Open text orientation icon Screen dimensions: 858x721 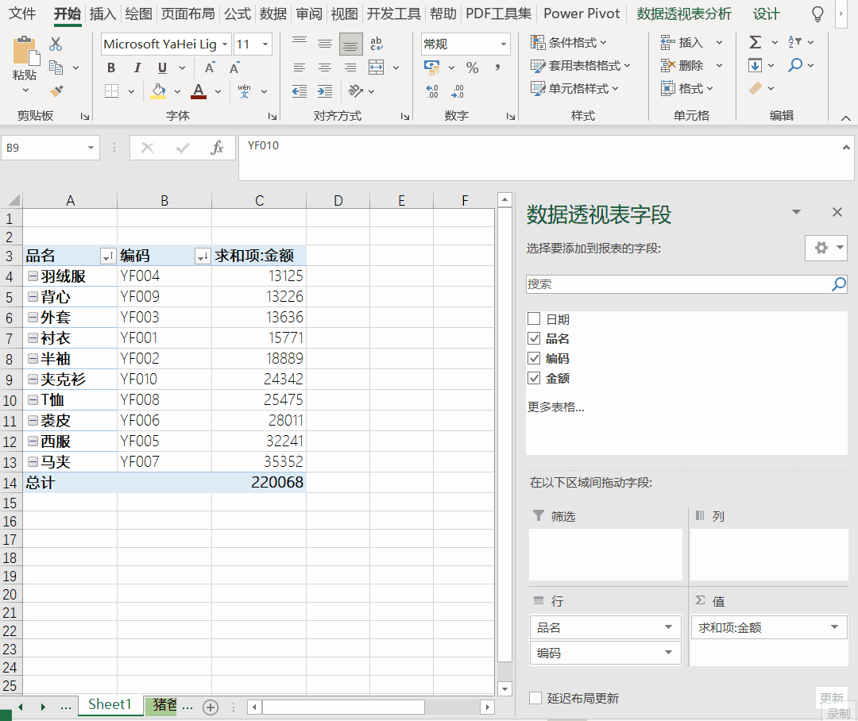pyautogui.click(x=356, y=91)
